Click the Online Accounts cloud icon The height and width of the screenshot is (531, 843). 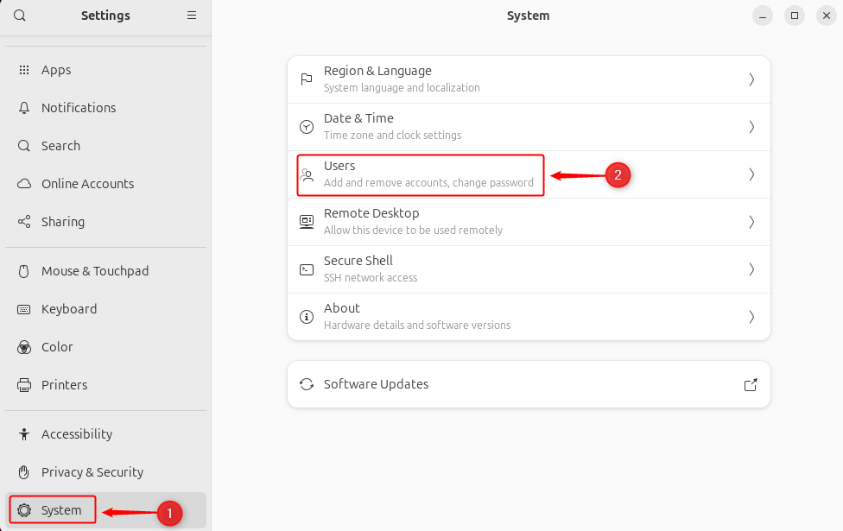click(x=23, y=184)
